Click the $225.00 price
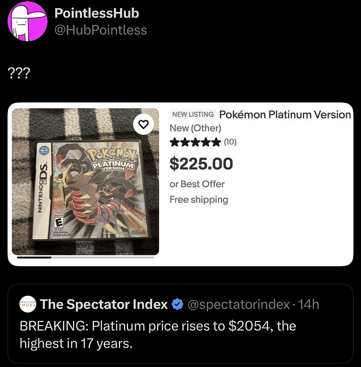361x367 pixels. 201,163
